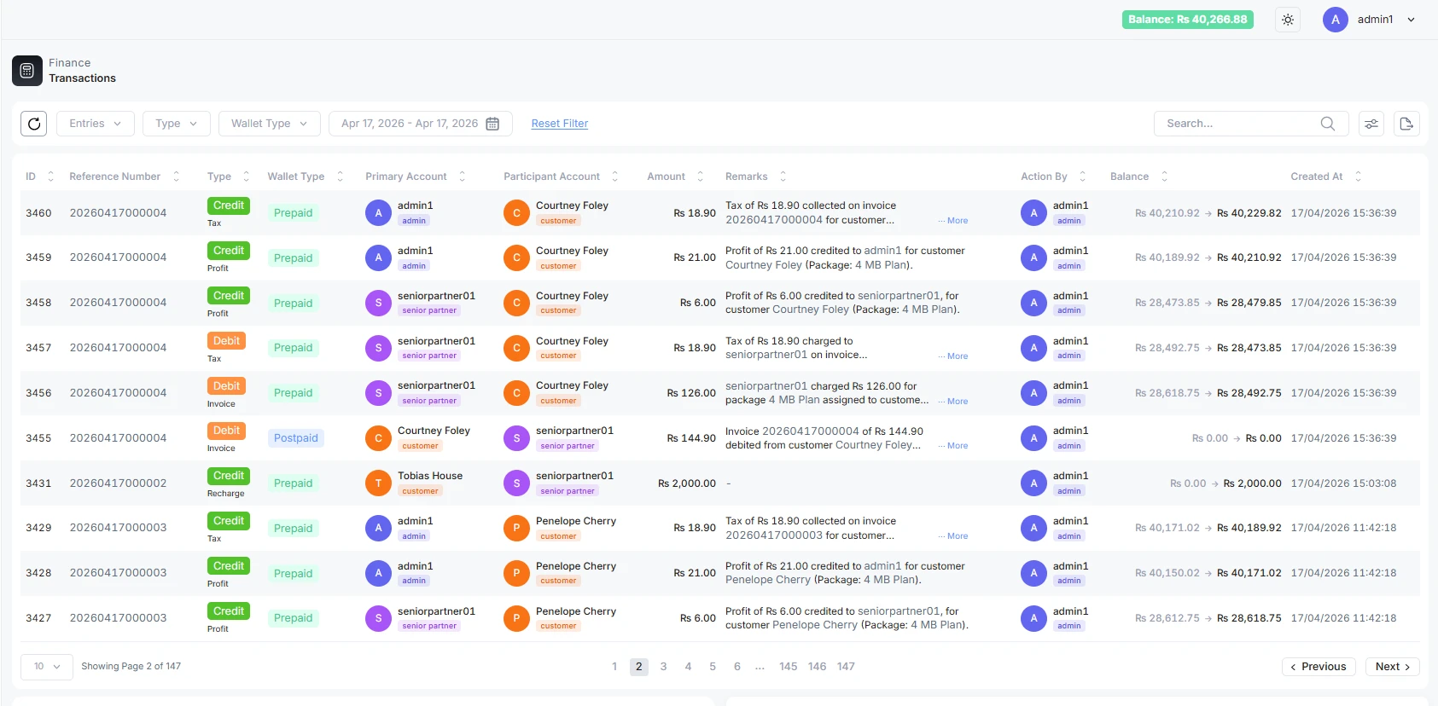Go to page 3
This screenshot has height=706, width=1438.
point(663,667)
